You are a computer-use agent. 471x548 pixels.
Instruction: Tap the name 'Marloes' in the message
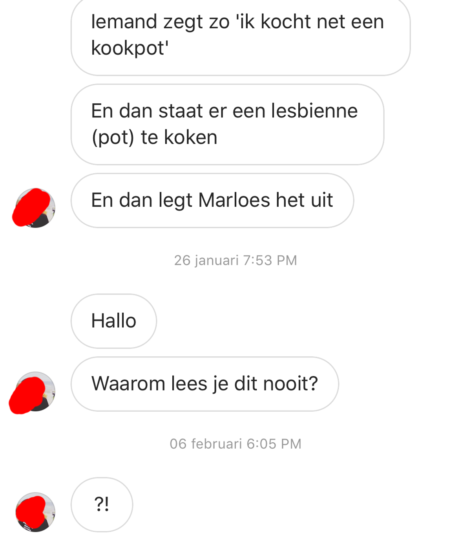(234, 200)
